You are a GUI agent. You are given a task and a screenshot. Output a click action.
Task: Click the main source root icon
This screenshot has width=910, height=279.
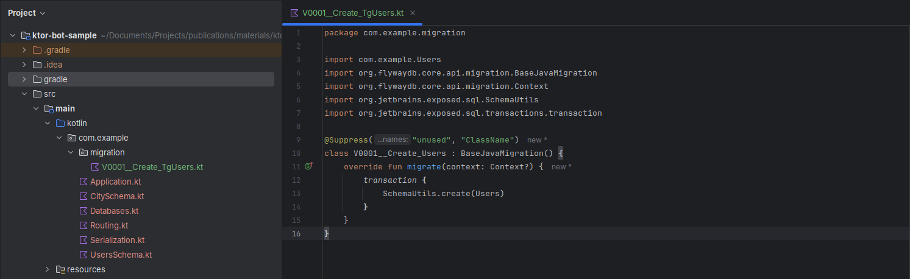click(49, 108)
